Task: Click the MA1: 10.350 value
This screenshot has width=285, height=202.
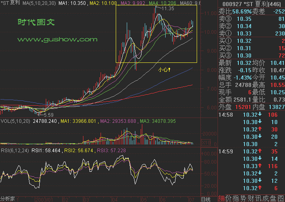Action: coord(72,3)
